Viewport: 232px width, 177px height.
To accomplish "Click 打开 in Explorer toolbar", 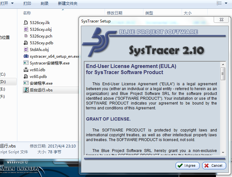I will (x=4, y=3).
